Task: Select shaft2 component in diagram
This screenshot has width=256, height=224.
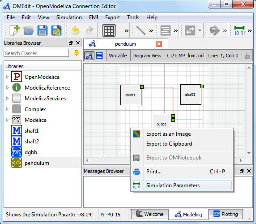Action: pyautogui.click(x=191, y=95)
